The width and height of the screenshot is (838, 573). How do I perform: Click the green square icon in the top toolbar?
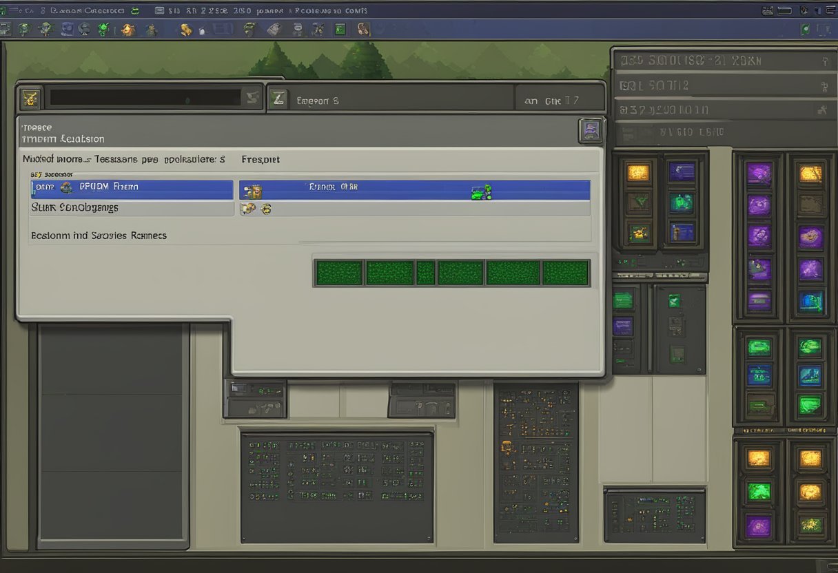click(340, 29)
